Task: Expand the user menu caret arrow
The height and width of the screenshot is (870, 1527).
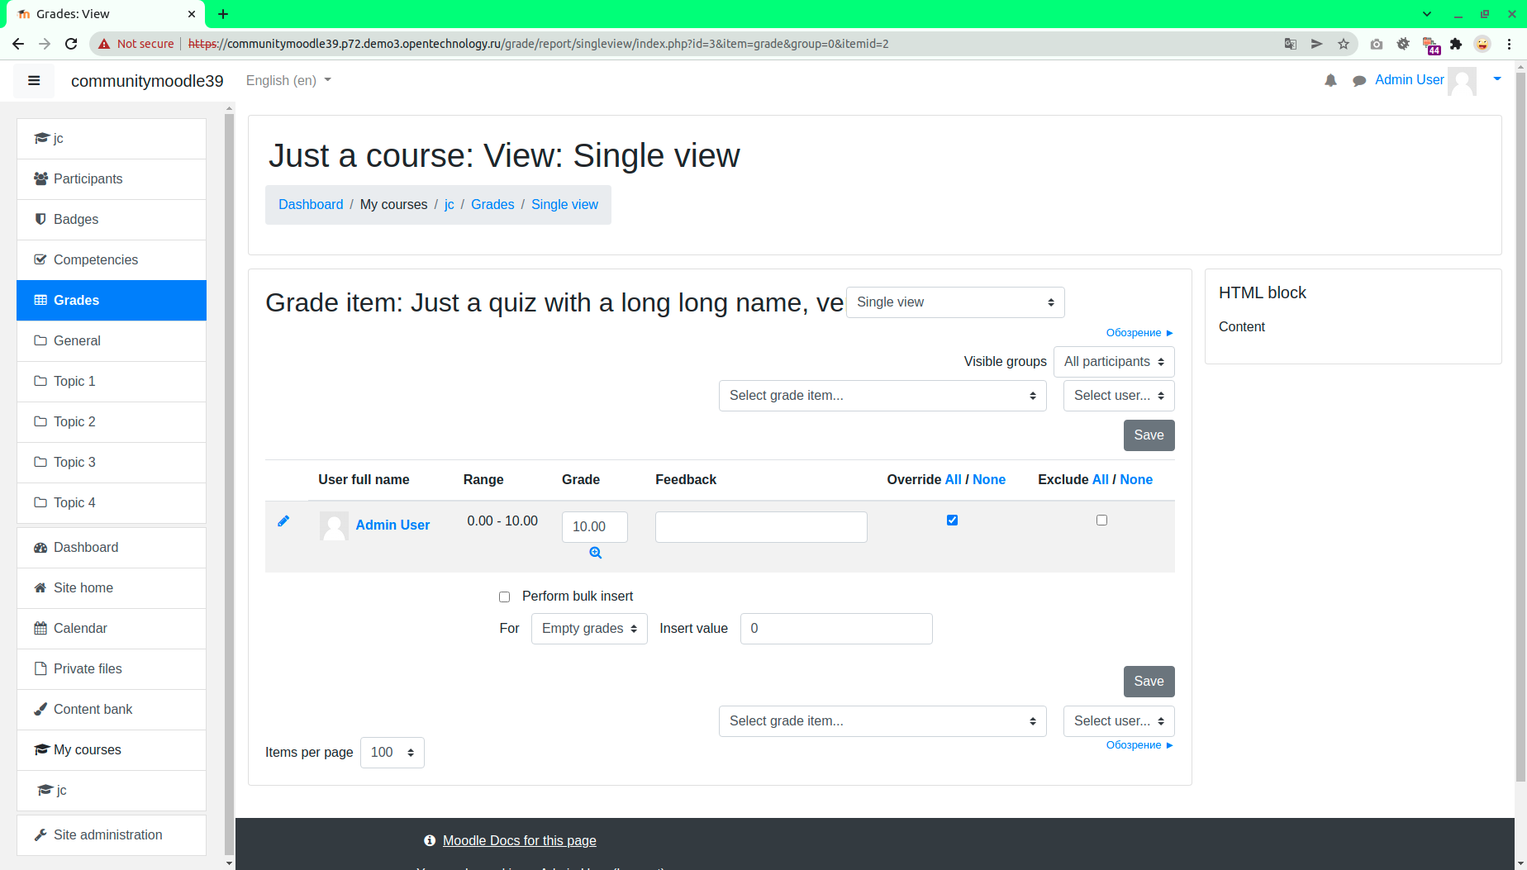Action: 1497,80
